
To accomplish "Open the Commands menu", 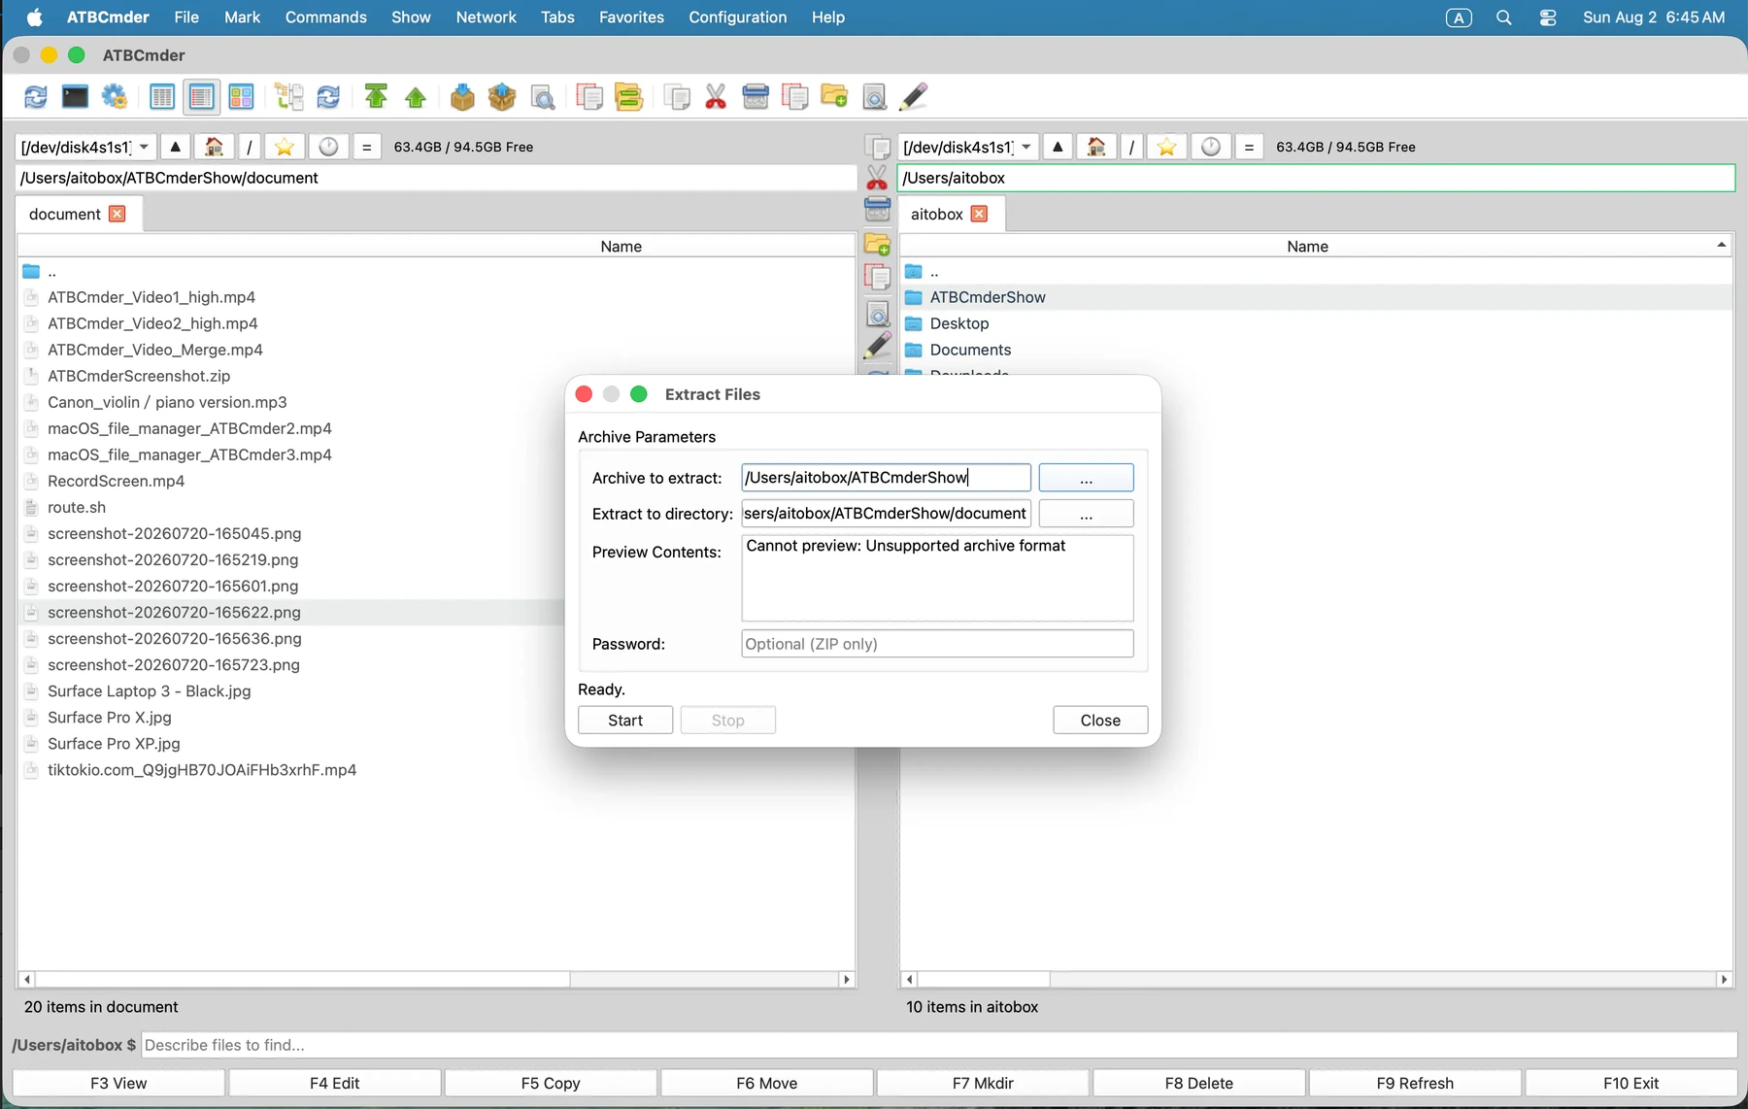I will pos(326,17).
